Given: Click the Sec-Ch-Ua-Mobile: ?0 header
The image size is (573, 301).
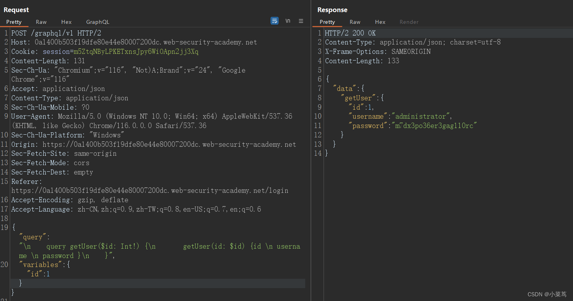Looking at the screenshot, I should [x=50, y=107].
